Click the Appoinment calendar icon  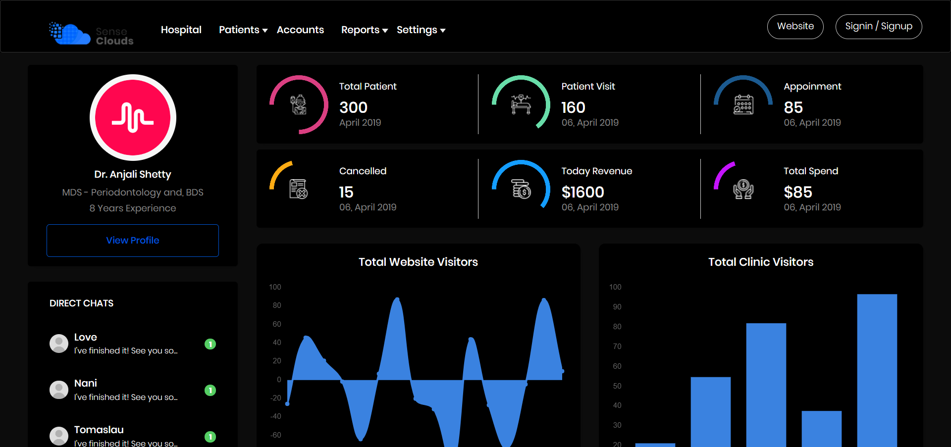pos(743,104)
